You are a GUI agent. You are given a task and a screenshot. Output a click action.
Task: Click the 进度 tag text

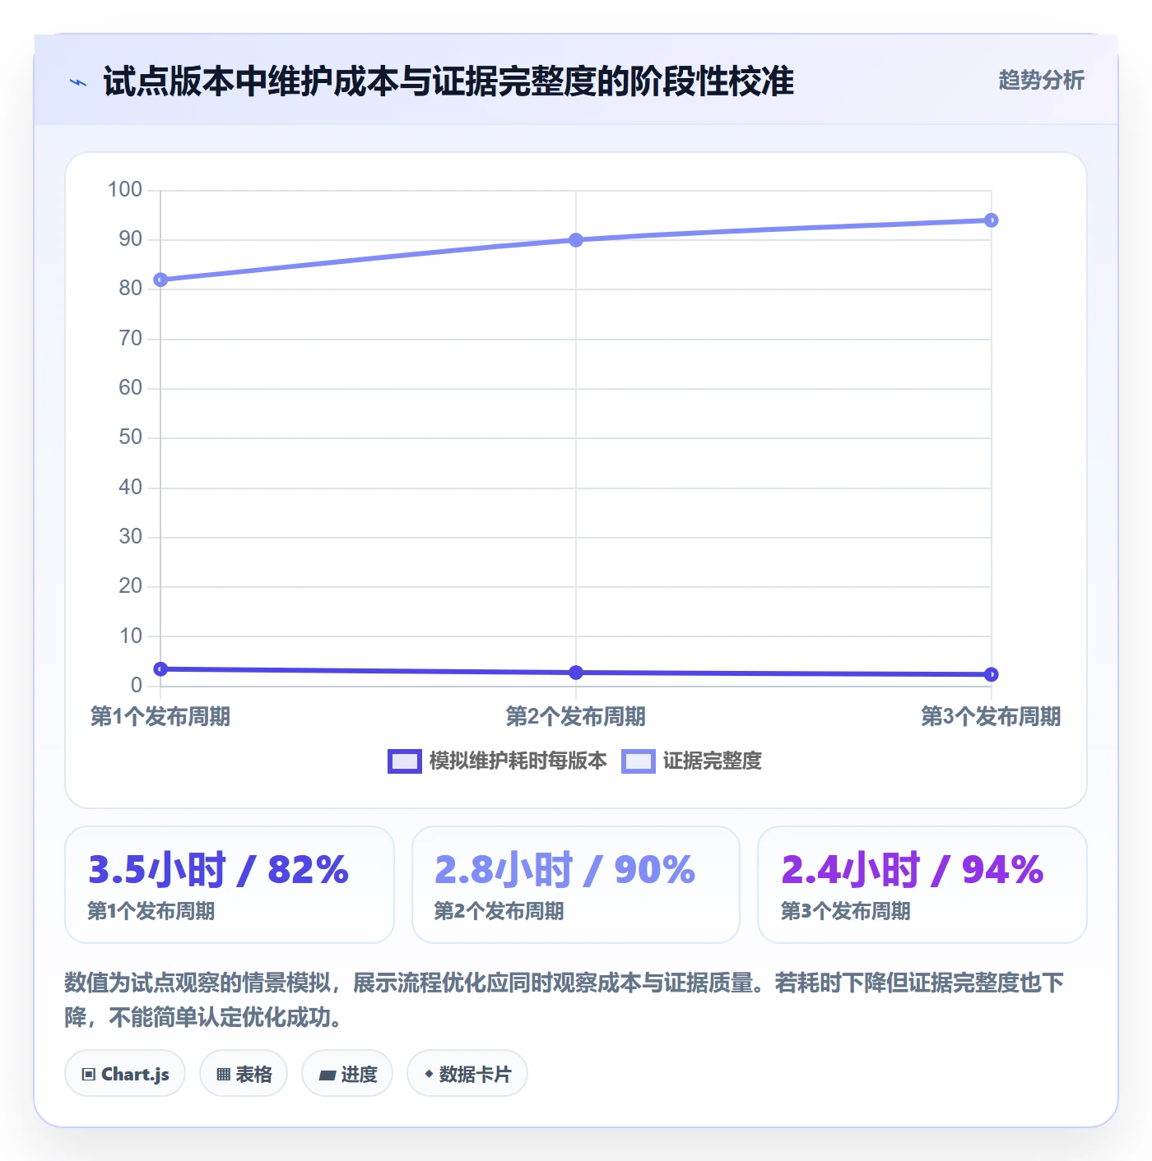pyautogui.click(x=359, y=1075)
